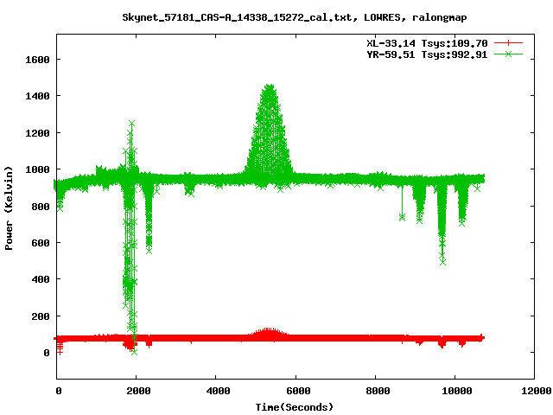Viewport: 553px width, 415px height.
Task: Click the y-axis tick label 800
Action: click(x=41, y=207)
